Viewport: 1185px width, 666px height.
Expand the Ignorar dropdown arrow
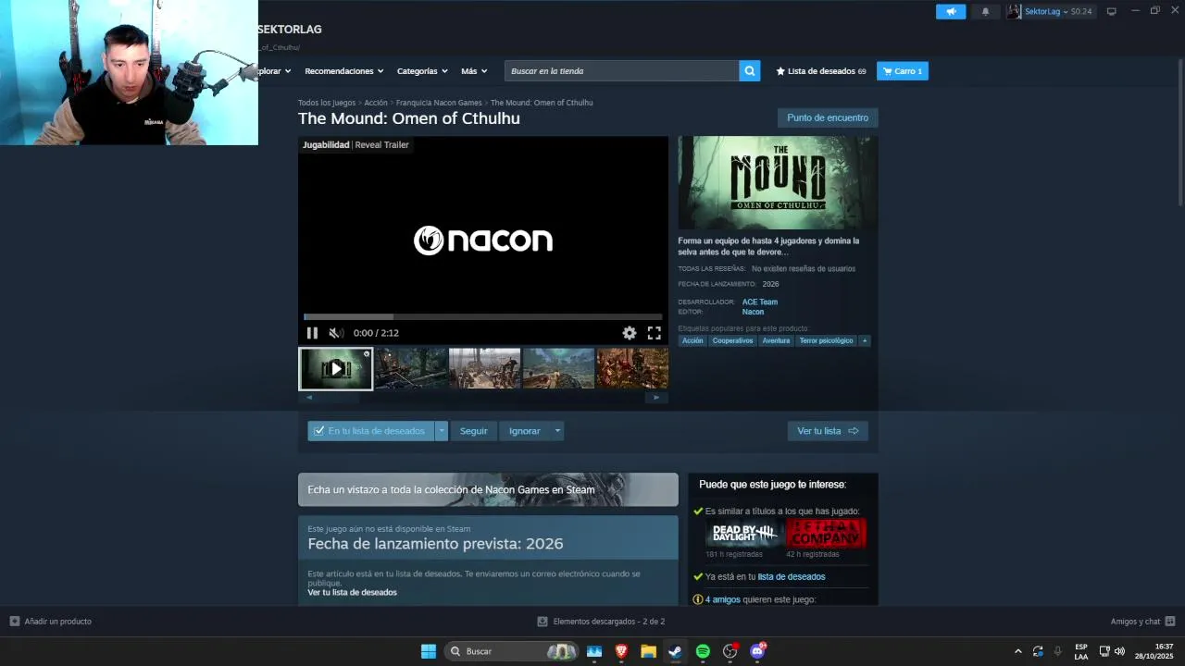pos(557,431)
